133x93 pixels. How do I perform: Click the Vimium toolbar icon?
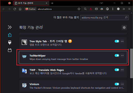(107, 9)
